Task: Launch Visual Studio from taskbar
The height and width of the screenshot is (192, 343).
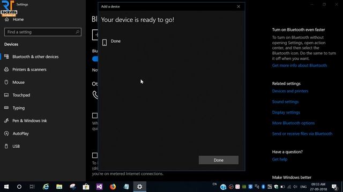Action: click(x=99, y=187)
